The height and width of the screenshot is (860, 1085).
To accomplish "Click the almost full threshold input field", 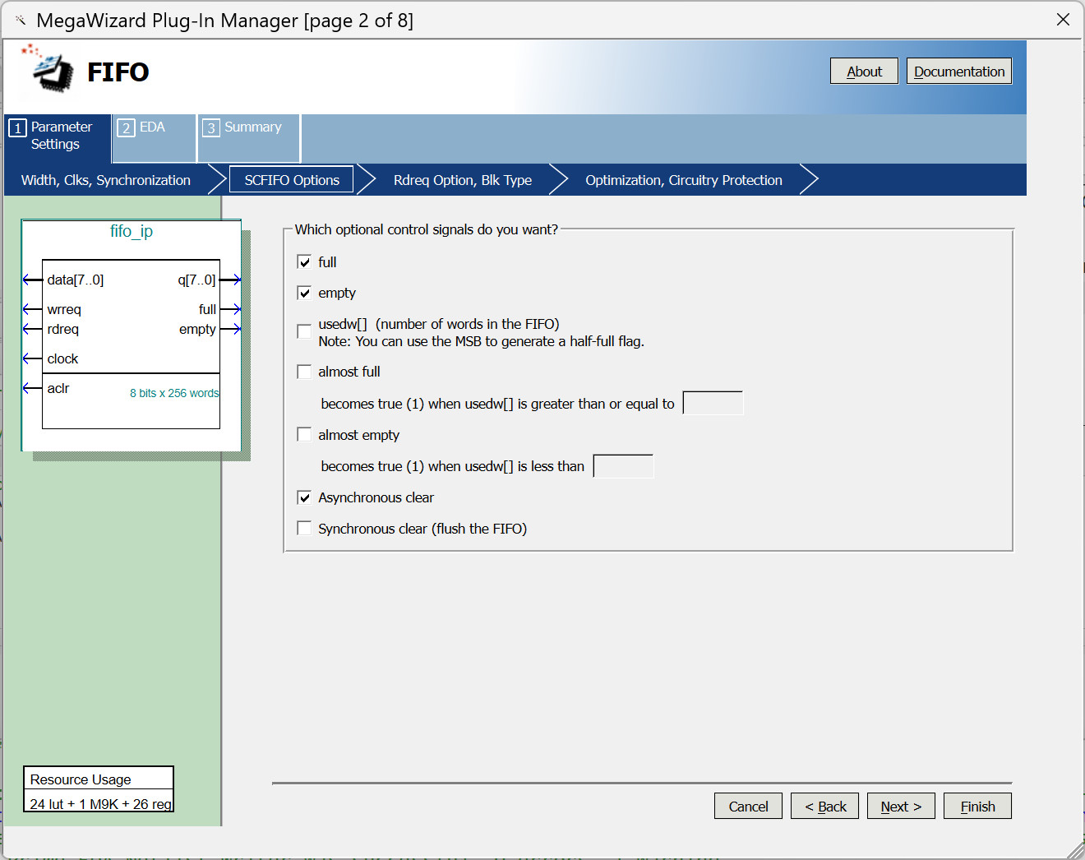I will coord(713,404).
